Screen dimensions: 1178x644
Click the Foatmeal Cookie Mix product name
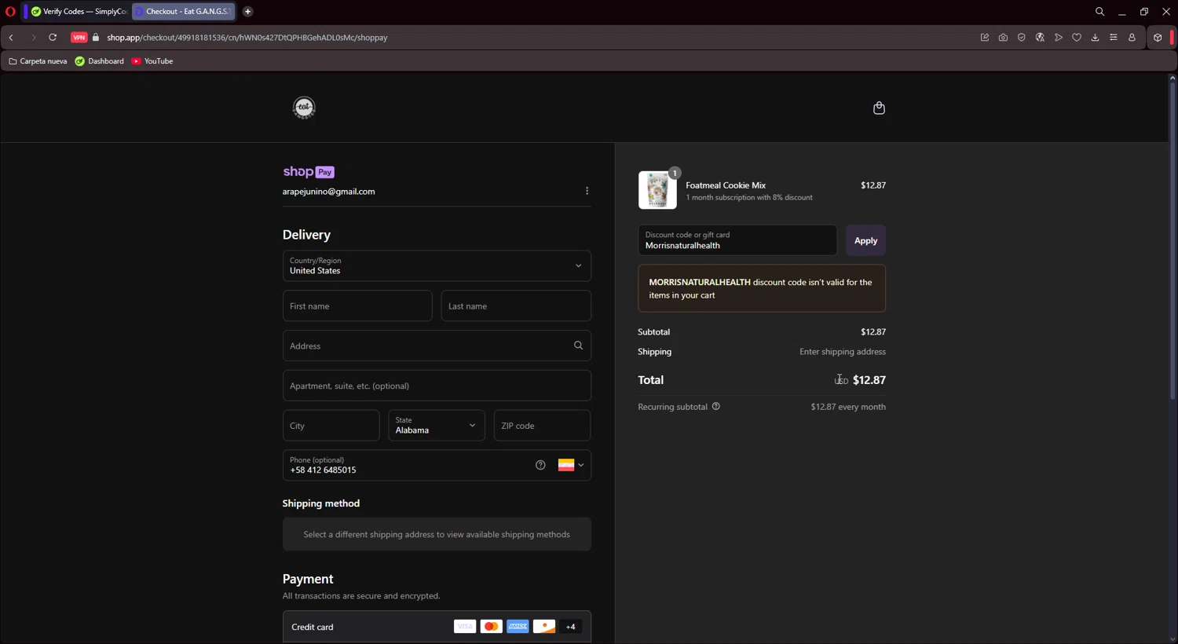click(x=726, y=185)
